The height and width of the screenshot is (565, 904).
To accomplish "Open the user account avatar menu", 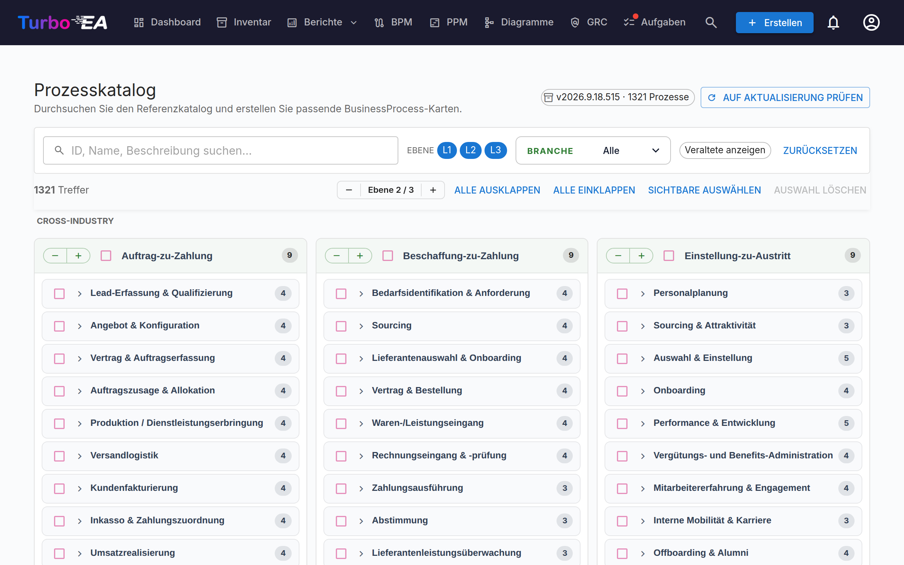I will point(871,22).
